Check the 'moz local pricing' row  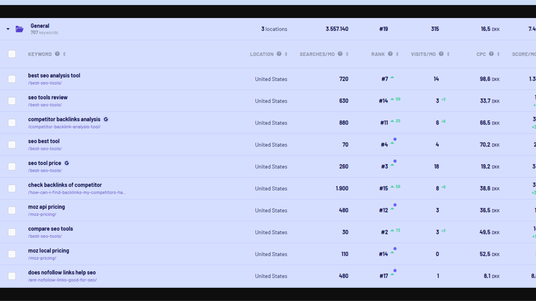tap(12, 254)
